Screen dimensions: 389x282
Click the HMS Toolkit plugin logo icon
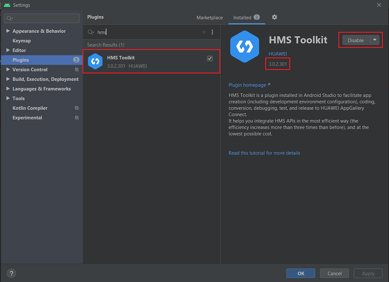(x=244, y=46)
